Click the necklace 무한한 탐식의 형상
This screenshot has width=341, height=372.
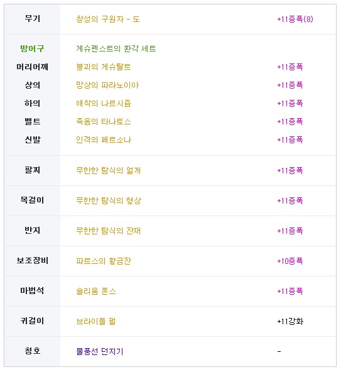pyautogui.click(x=109, y=200)
